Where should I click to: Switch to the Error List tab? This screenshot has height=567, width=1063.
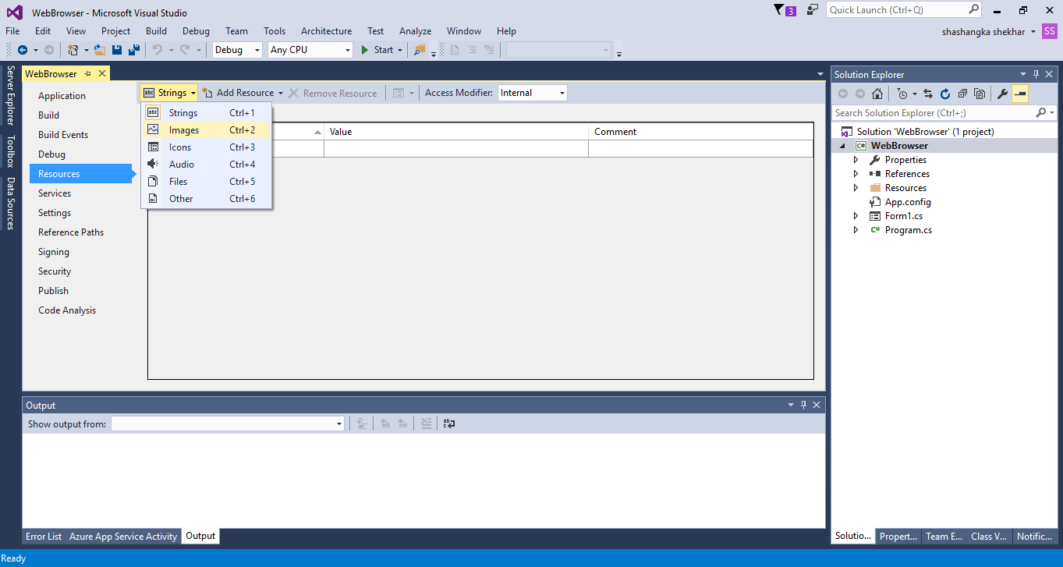click(44, 537)
